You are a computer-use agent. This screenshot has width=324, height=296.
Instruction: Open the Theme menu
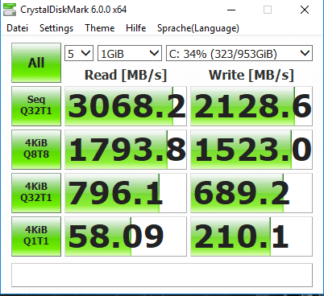click(100, 28)
